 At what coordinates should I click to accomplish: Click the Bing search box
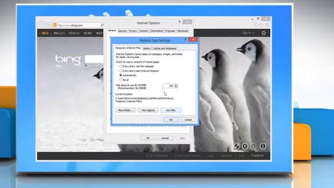94,59
